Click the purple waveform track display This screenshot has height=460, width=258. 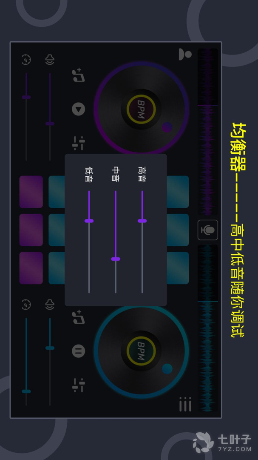pyautogui.click(x=208, y=132)
